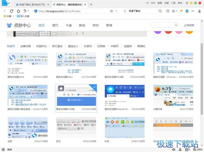
Task: Open a new tab with the plus button
Action: pyautogui.click(x=91, y=5)
